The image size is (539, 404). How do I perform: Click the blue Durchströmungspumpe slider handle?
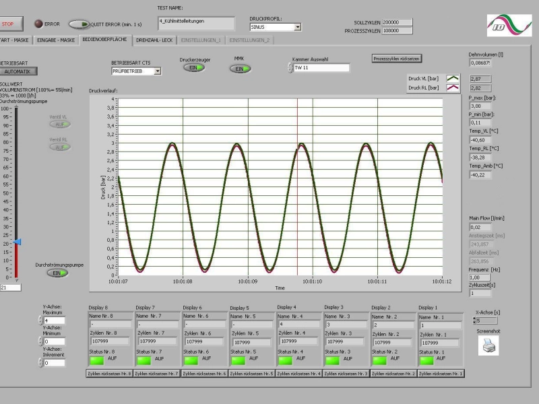point(17,242)
